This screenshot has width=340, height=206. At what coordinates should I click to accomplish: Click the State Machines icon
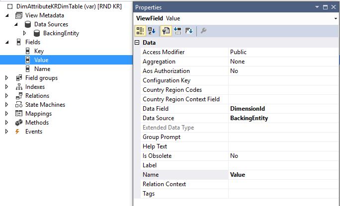[18, 105]
